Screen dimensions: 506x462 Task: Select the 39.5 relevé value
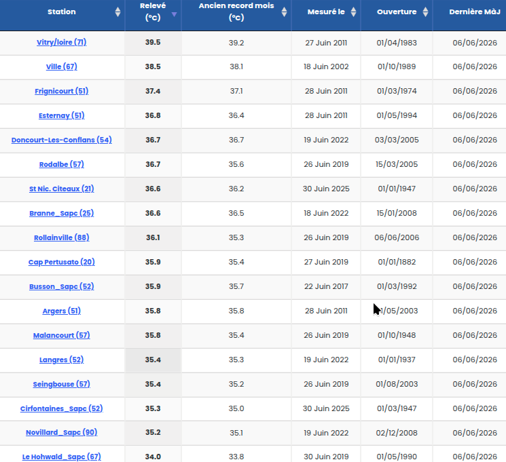point(153,42)
